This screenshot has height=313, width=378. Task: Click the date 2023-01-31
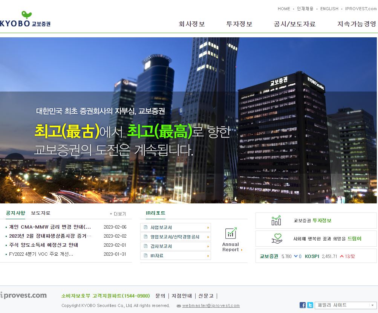click(115, 254)
